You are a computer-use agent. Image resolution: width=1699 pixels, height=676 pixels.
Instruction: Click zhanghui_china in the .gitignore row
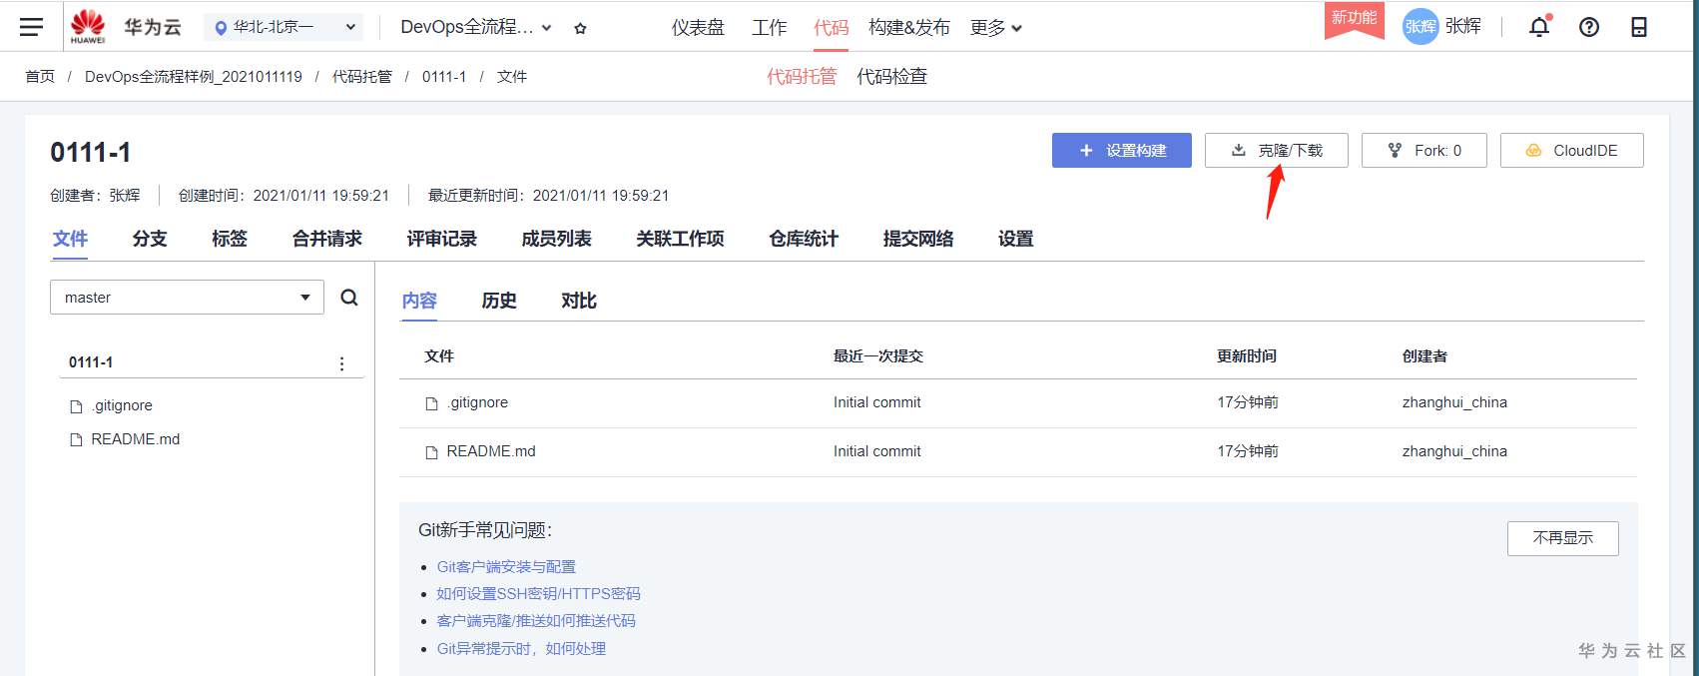pos(1454,402)
